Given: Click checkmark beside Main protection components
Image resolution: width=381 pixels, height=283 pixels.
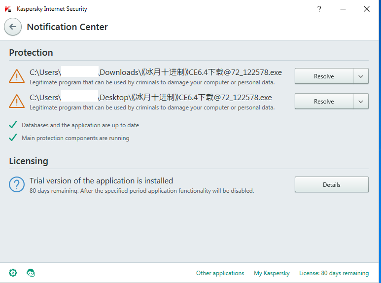Looking at the screenshot, I should pos(13,138).
